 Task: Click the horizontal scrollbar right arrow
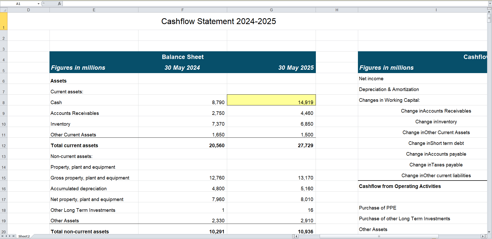point(483,236)
